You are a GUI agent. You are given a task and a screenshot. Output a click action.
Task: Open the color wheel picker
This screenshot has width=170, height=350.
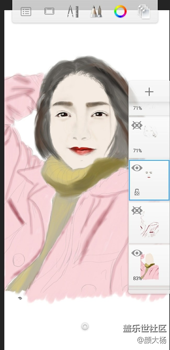point(120,12)
